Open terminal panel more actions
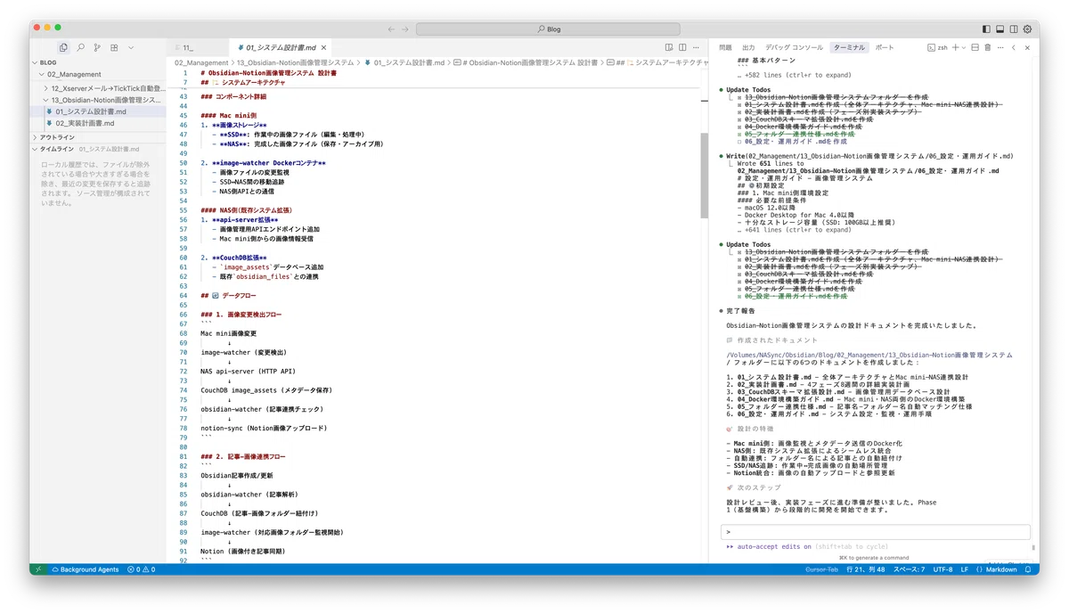Viewport: 1069px width, 614px height. tap(1001, 47)
